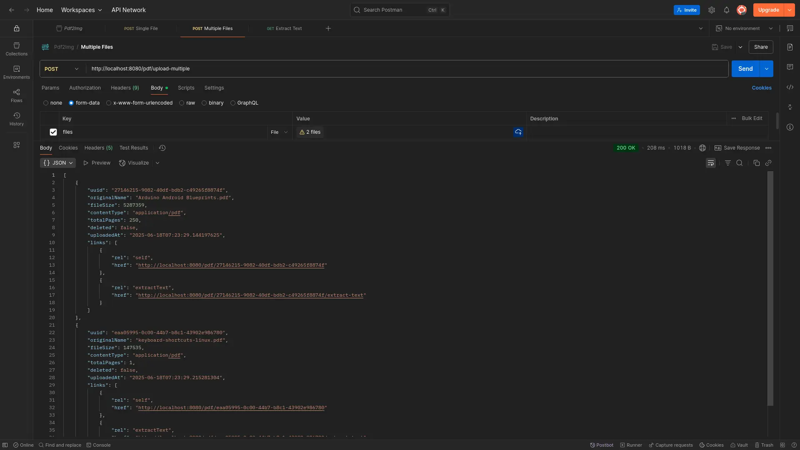Open the Console in status bar
Viewport: 800px width, 450px height.
coord(98,445)
